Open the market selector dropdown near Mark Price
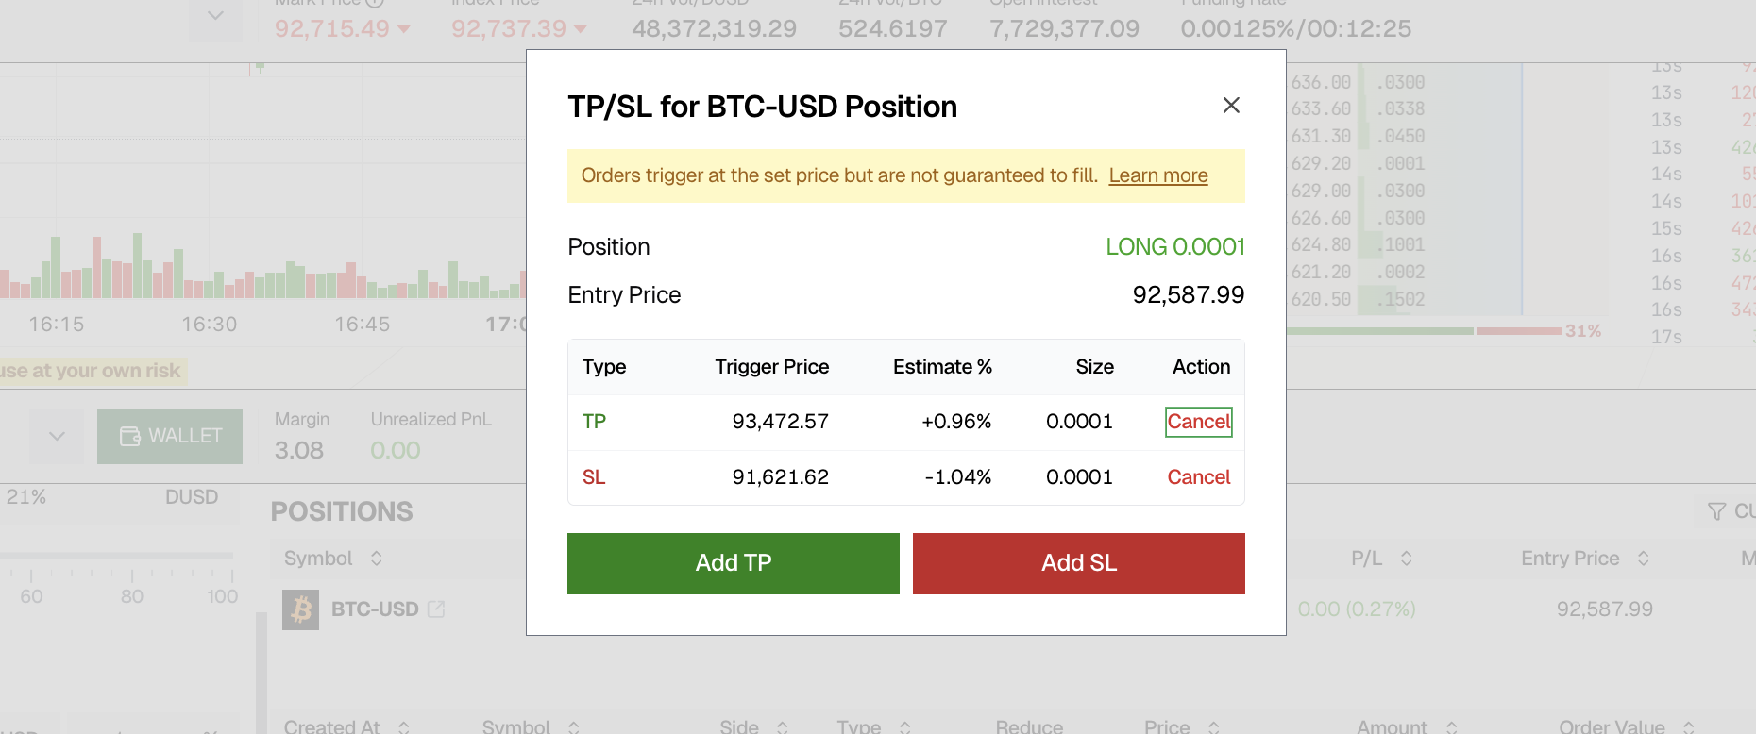1756x734 pixels. click(x=215, y=16)
